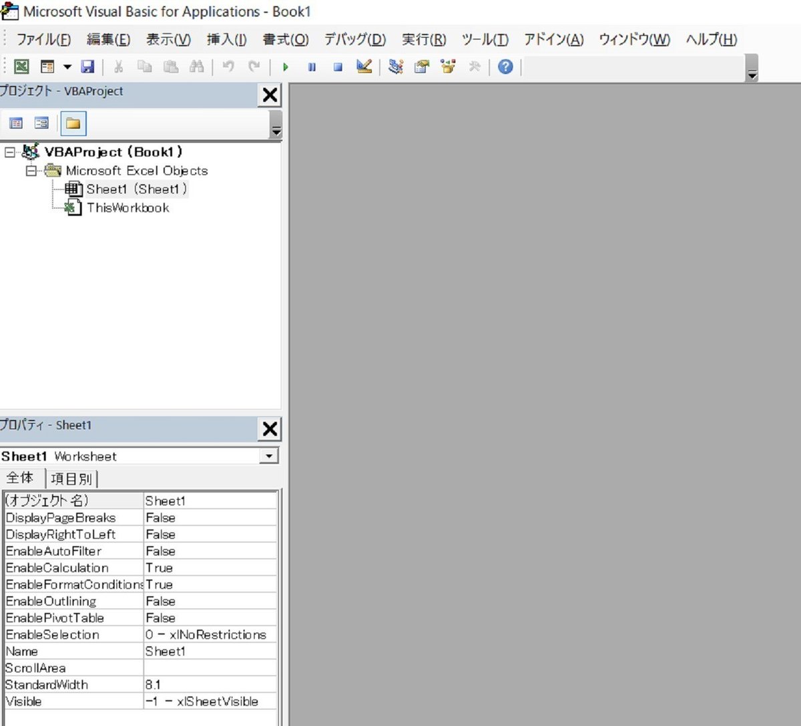801x726 pixels.
Task: Click the EnableOutlining value False
Action: click(210, 601)
